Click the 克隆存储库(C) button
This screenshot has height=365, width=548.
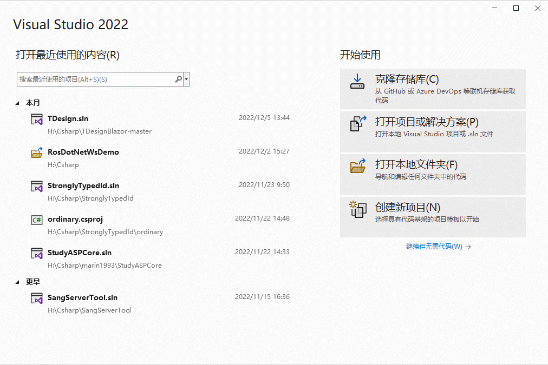pos(432,88)
